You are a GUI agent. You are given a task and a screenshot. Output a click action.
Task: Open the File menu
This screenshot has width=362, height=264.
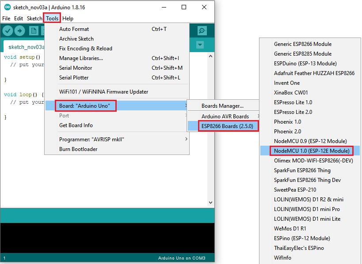click(x=6, y=19)
